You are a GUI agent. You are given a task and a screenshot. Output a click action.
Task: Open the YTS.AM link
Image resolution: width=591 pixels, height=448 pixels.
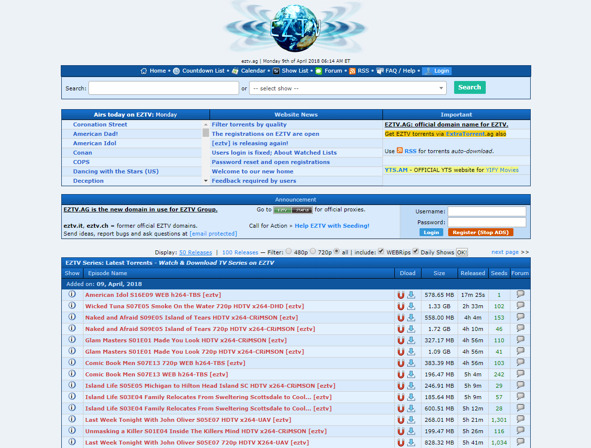click(396, 170)
